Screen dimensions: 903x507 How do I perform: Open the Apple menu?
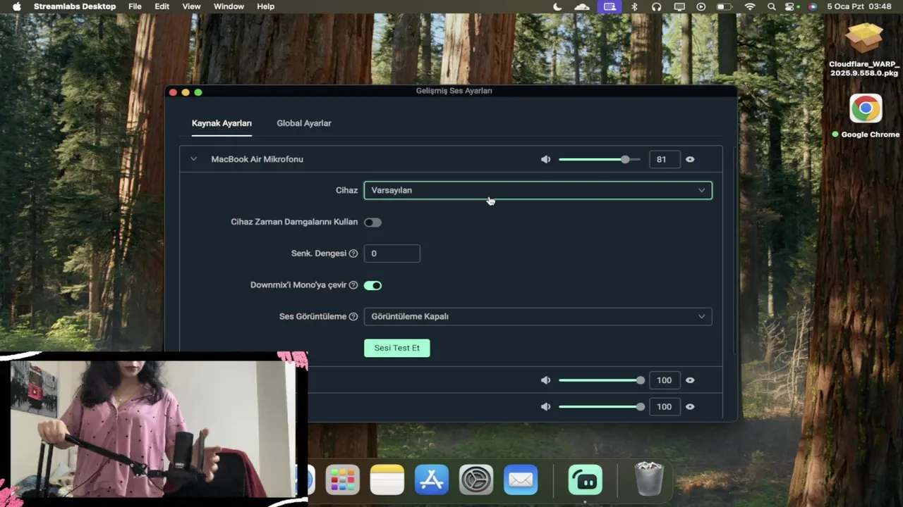coord(17,6)
